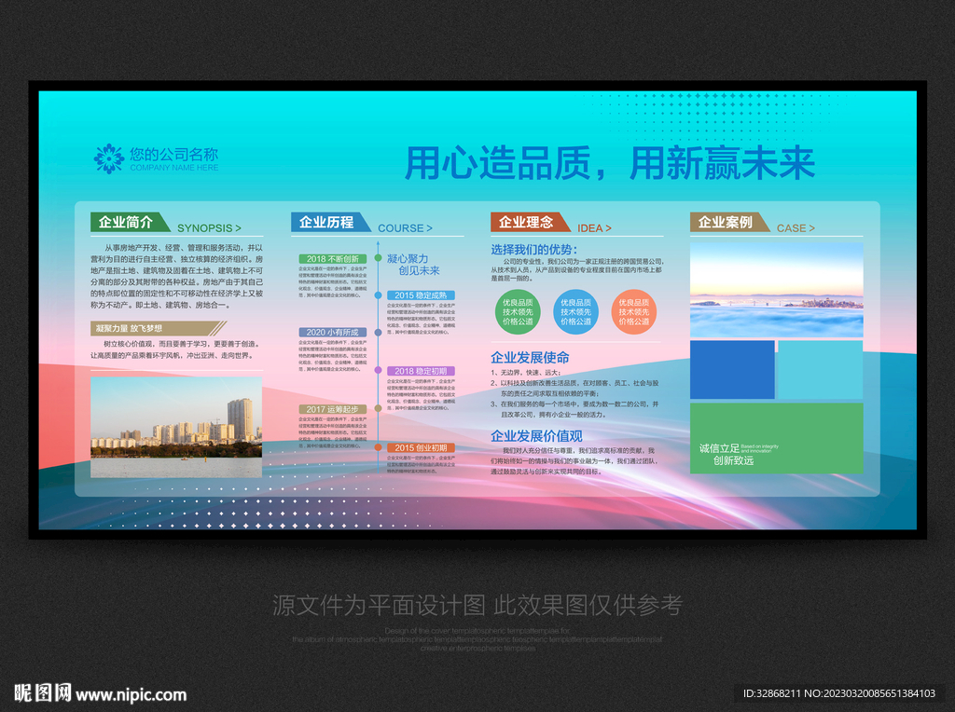
Task: Click the 您的公司名称 company name text
Action: tap(173, 155)
